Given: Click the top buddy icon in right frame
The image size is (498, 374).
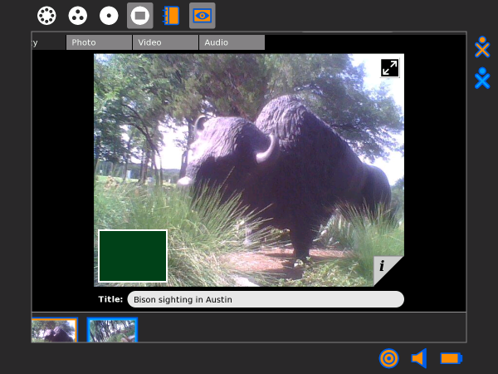Looking at the screenshot, I should [x=482, y=47].
